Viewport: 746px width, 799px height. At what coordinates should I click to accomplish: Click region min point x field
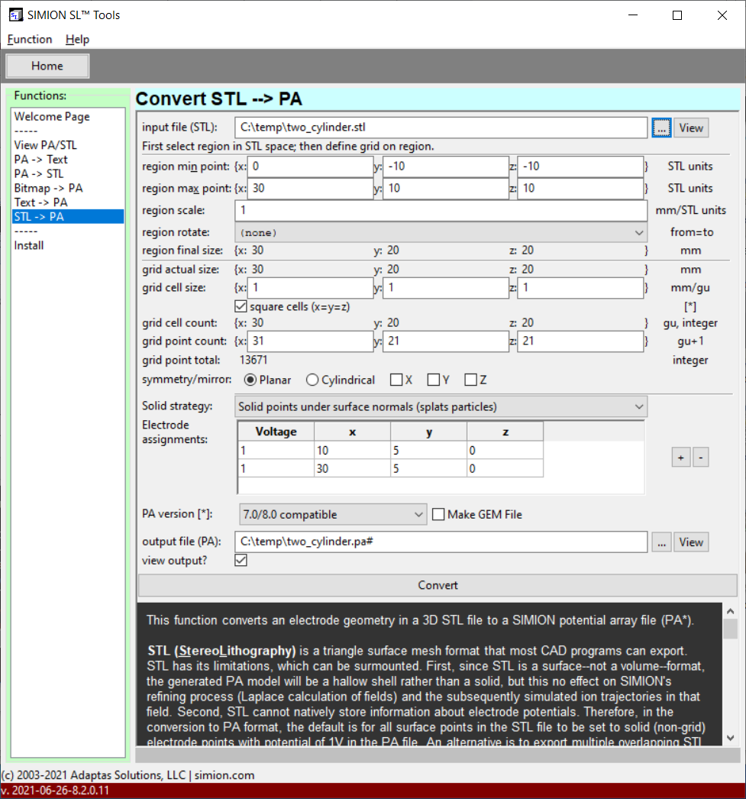(310, 167)
